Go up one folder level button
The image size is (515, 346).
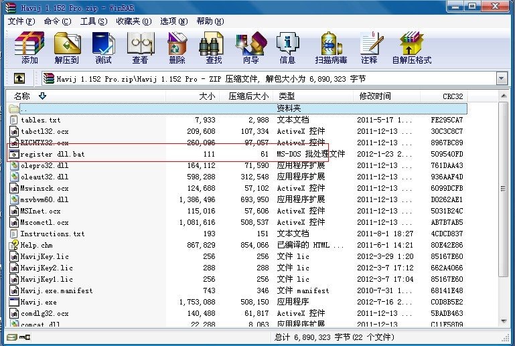pyautogui.click(x=19, y=78)
